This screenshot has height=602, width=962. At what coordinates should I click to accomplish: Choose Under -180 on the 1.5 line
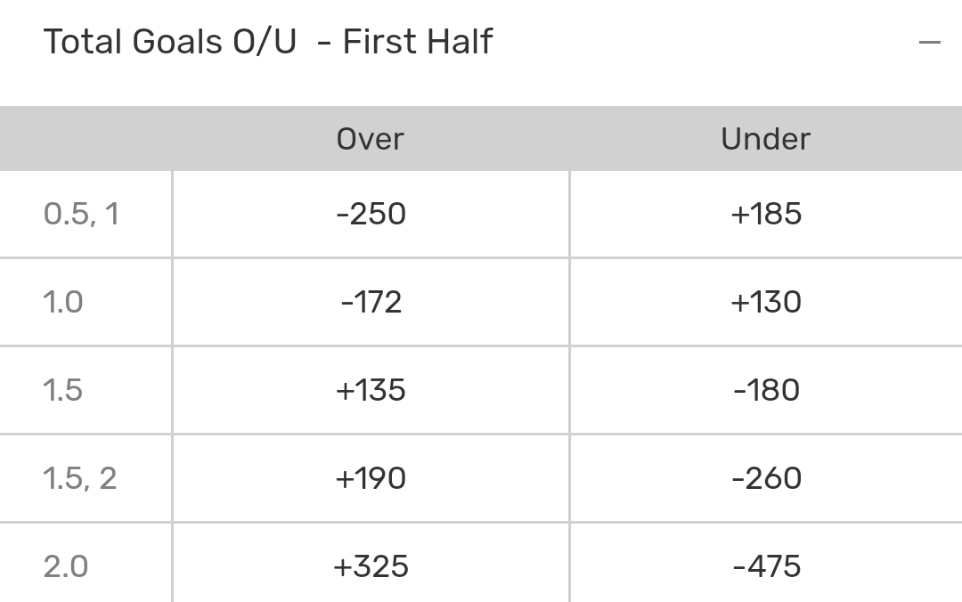pos(766,390)
